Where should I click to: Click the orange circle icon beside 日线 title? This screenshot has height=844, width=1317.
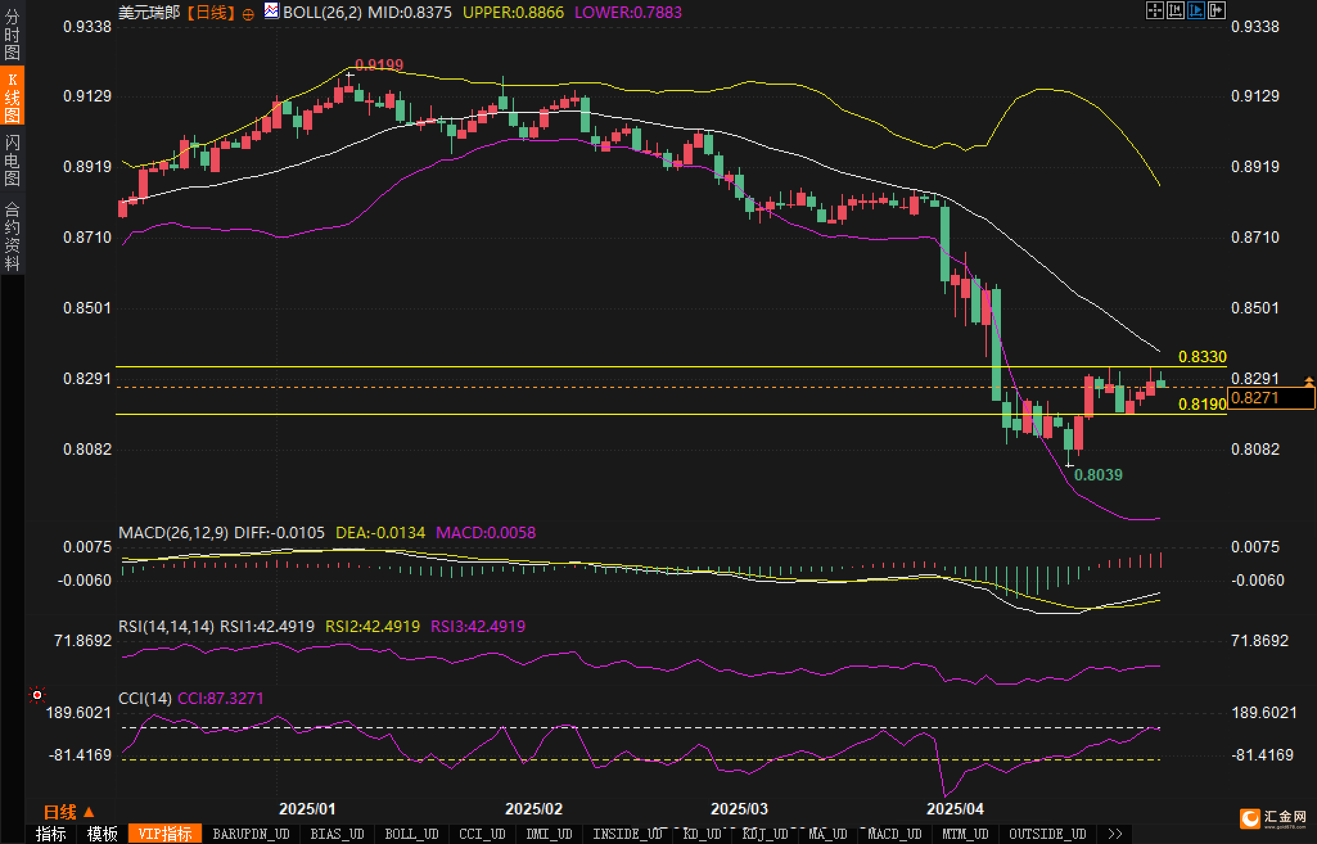coord(248,14)
